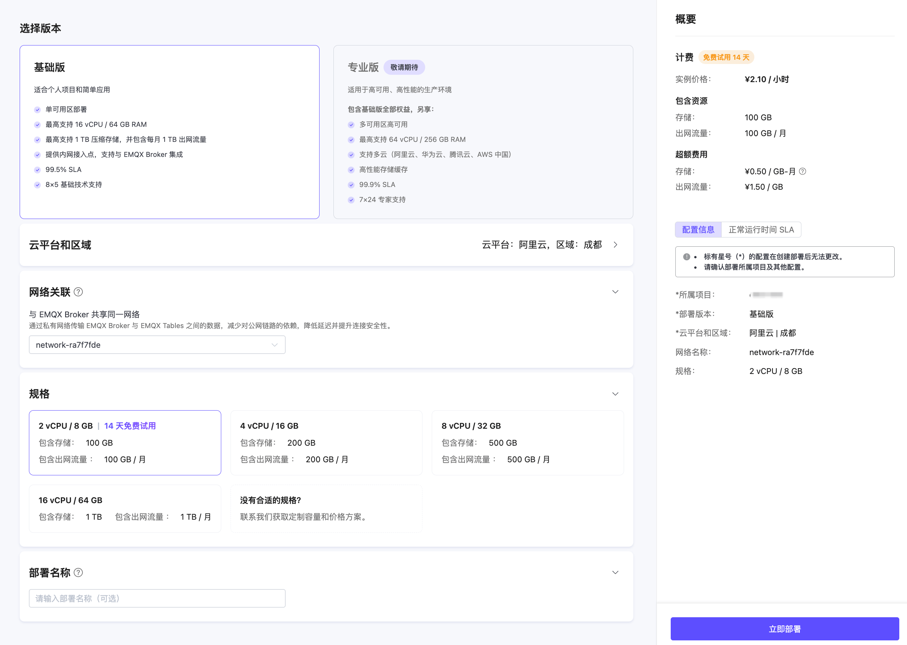
Task: Select the 专业版 edition card
Action: pos(483,132)
